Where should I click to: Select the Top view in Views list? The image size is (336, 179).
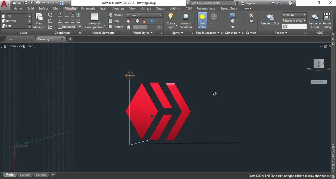point(14,16)
